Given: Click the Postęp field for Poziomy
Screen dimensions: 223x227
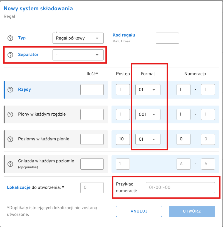Looking at the screenshot, I should pos(123,139).
